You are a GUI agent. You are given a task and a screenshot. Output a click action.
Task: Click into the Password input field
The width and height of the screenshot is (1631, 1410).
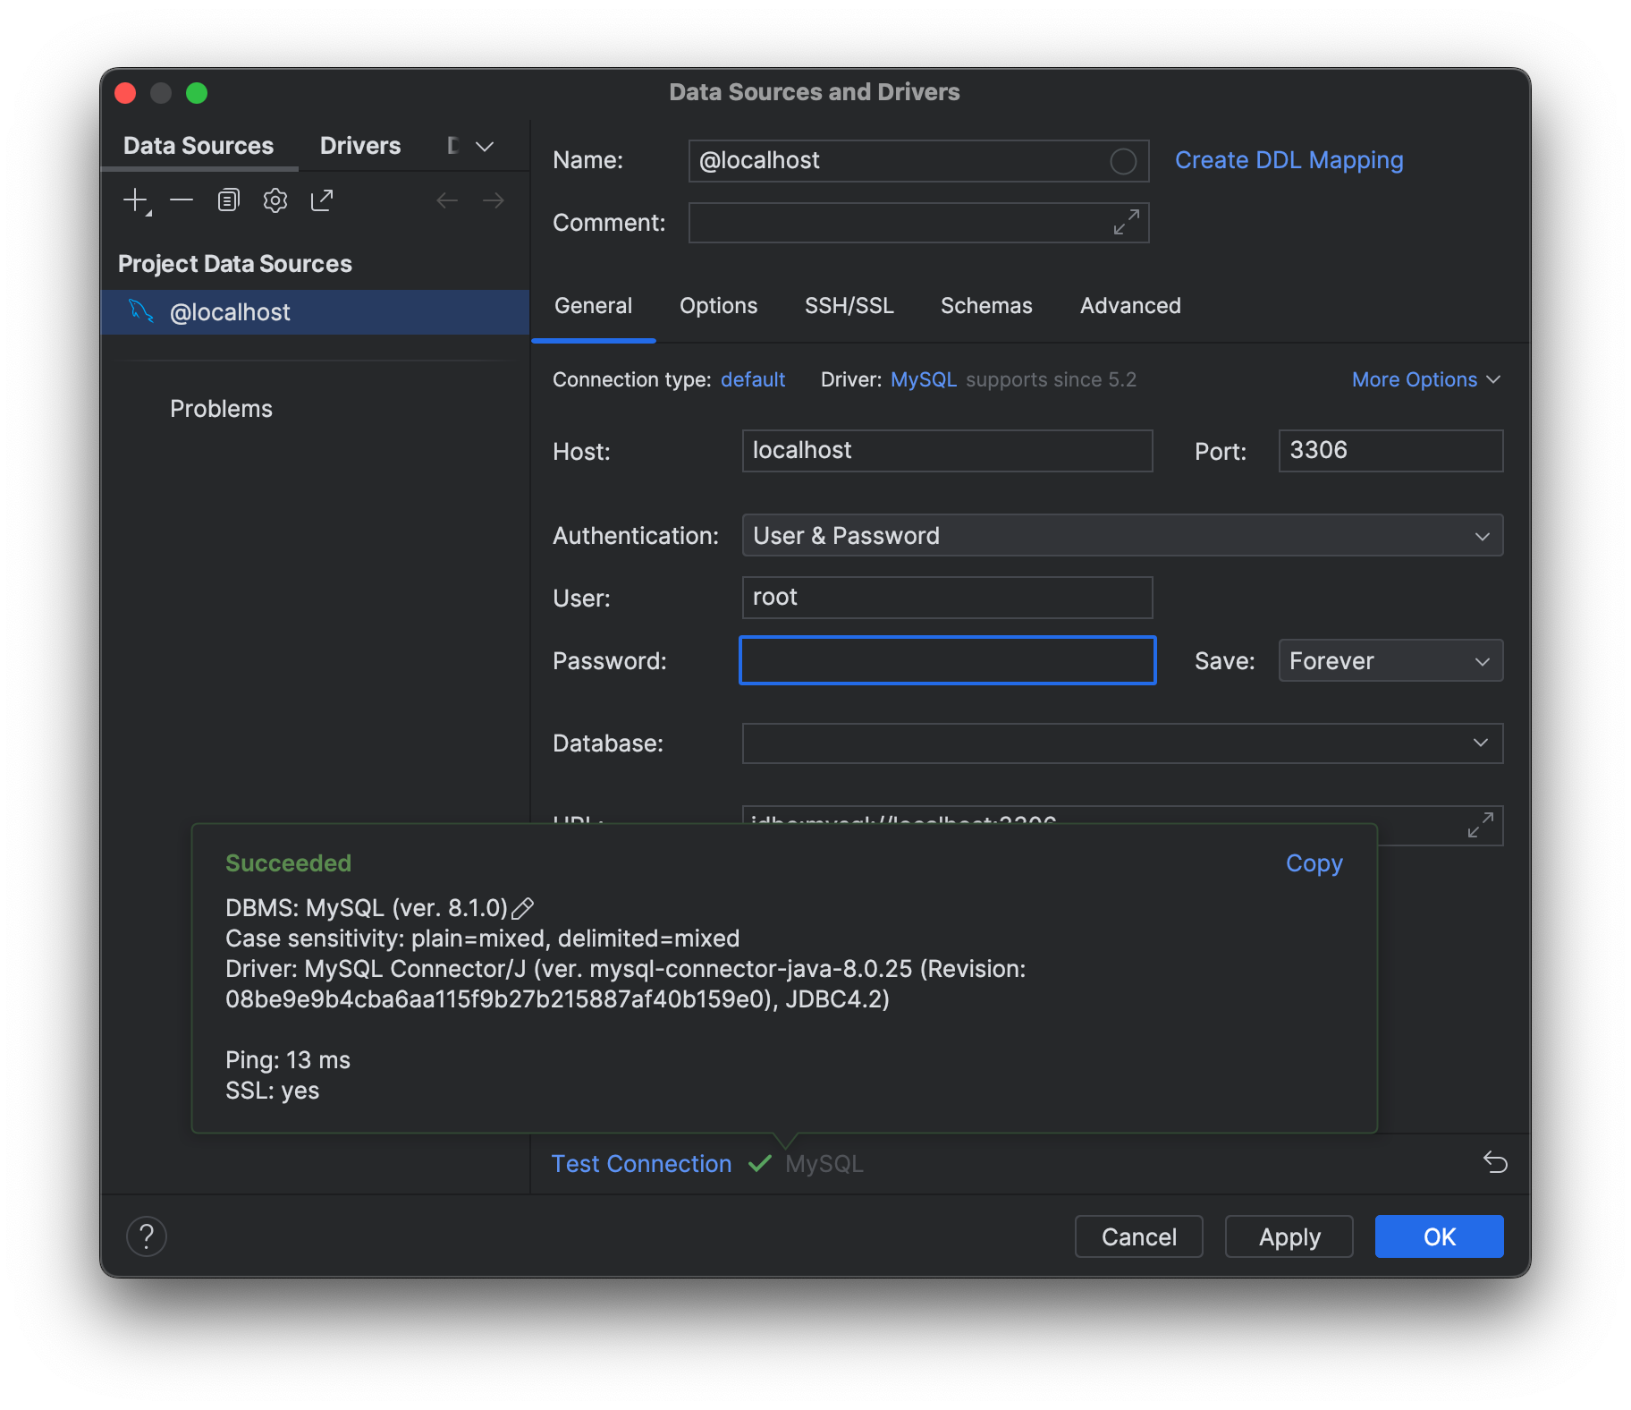[947, 661]
